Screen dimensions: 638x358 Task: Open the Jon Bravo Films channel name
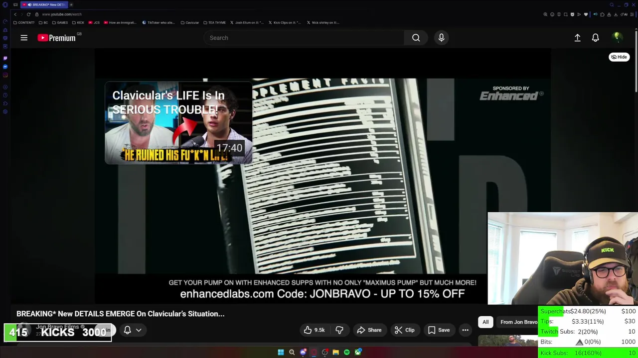click(57, 327)
